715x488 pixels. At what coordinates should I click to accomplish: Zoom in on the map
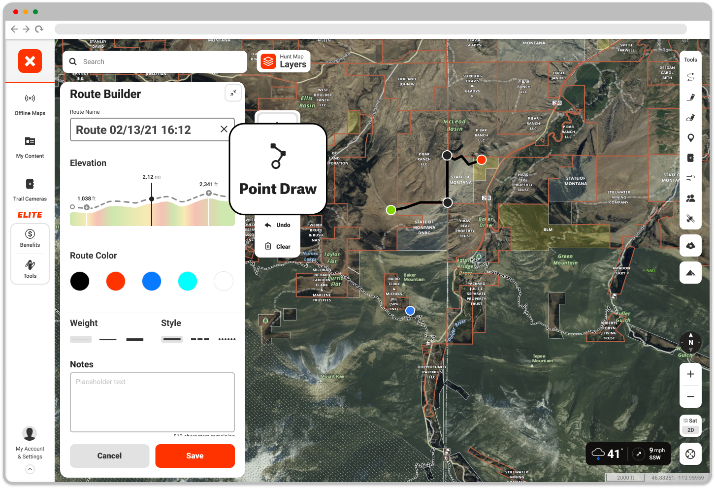pyautogui.click(x=690, y=374)
